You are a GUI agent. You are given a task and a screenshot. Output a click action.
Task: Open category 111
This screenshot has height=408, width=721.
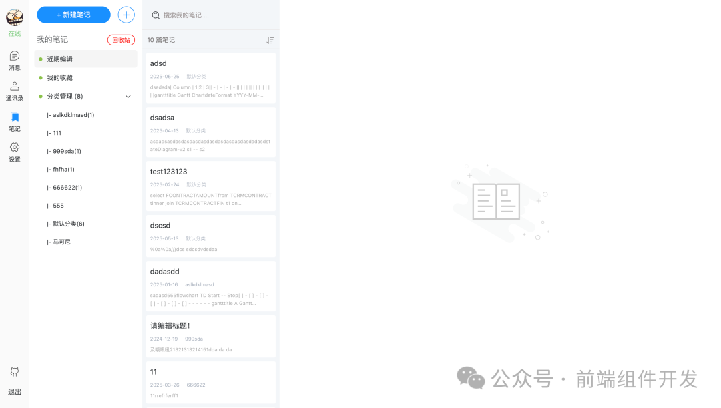(x=54, y=133)
